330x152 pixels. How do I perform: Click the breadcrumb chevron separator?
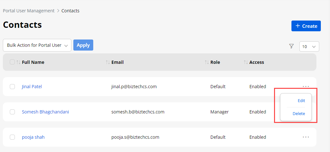click(x=58, y=11)
